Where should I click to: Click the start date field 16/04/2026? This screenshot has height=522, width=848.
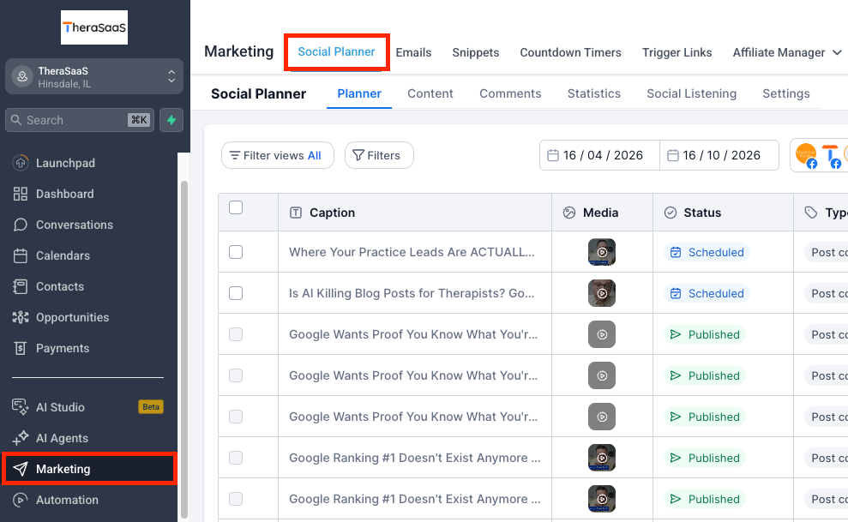[599, 156]
